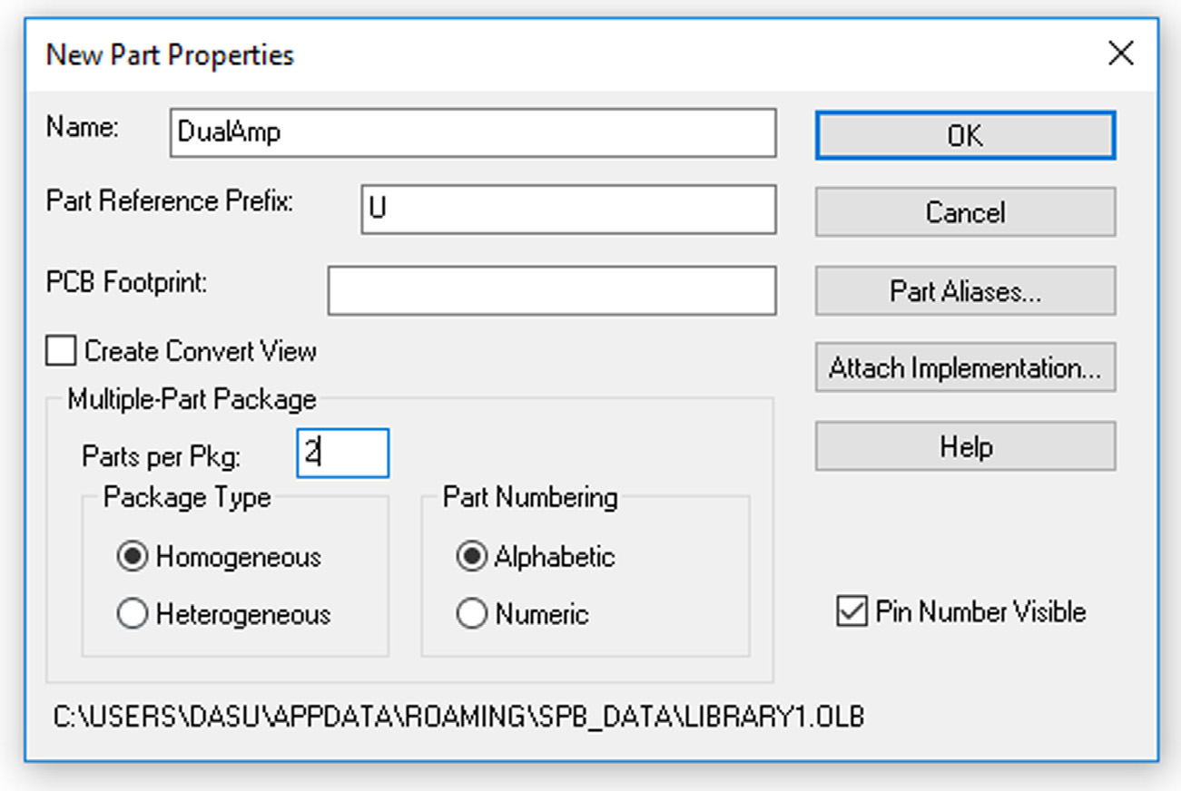1181x791 pixels.
Task: Open the Part Aliases dialog
Action: (x=965, y=291)
